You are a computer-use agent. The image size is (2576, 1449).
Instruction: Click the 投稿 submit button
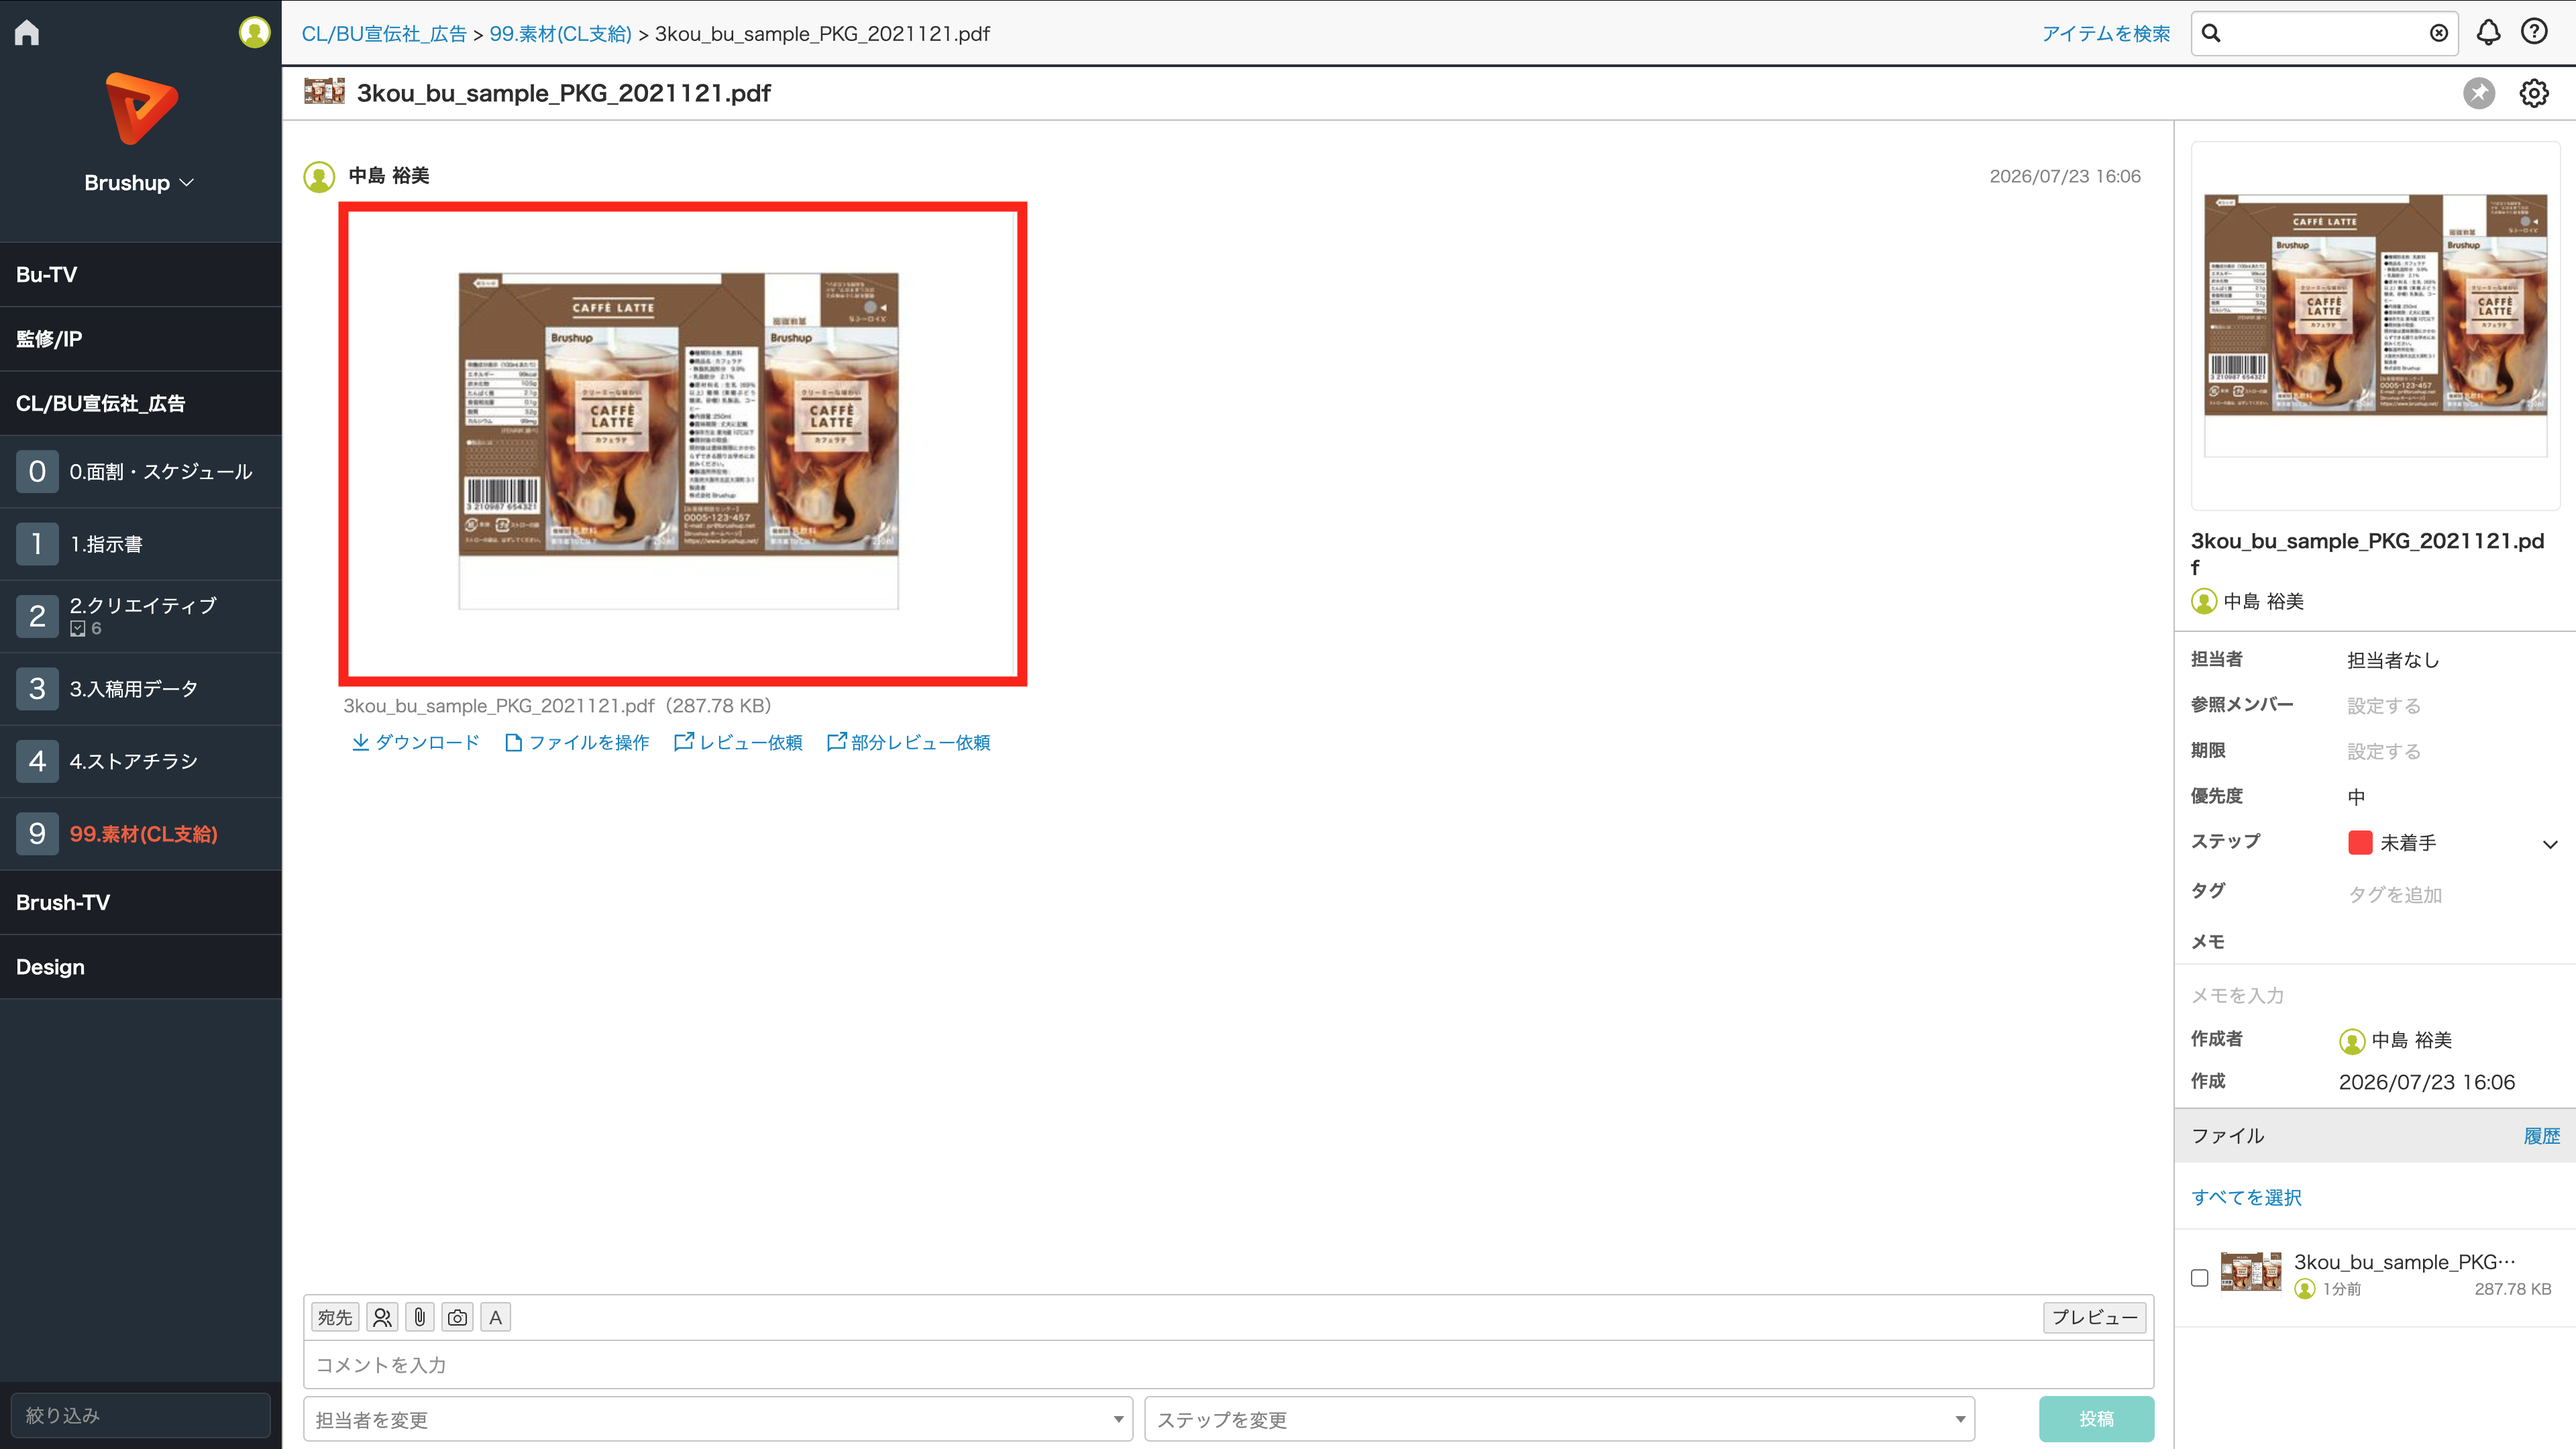tap(2096, 1419)
